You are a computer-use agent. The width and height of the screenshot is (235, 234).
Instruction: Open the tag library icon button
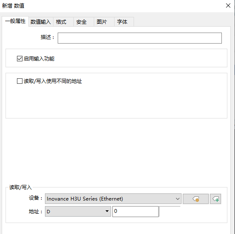(x=196, y=199)
